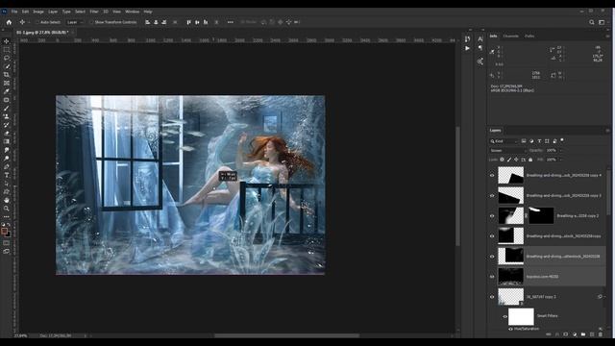Click the filter for type layers icon
The image size is (615, 346).
tap(539, 141)
